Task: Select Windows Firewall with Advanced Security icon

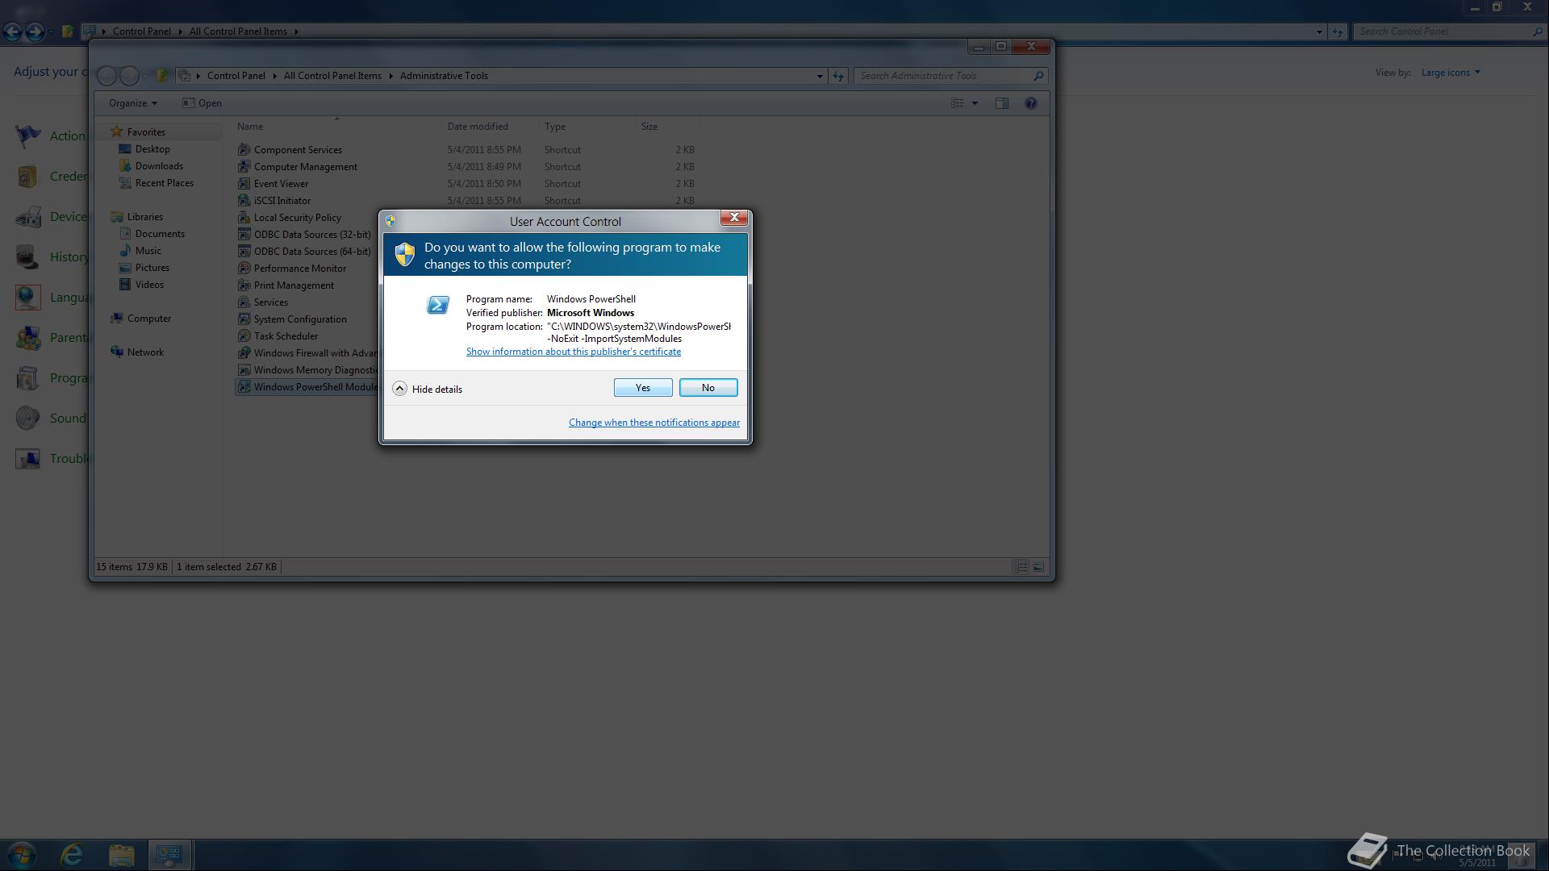Action: click(244, 353)
